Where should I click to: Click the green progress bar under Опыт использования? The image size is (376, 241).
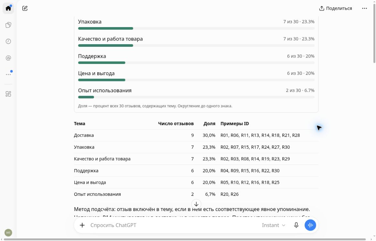86,97
